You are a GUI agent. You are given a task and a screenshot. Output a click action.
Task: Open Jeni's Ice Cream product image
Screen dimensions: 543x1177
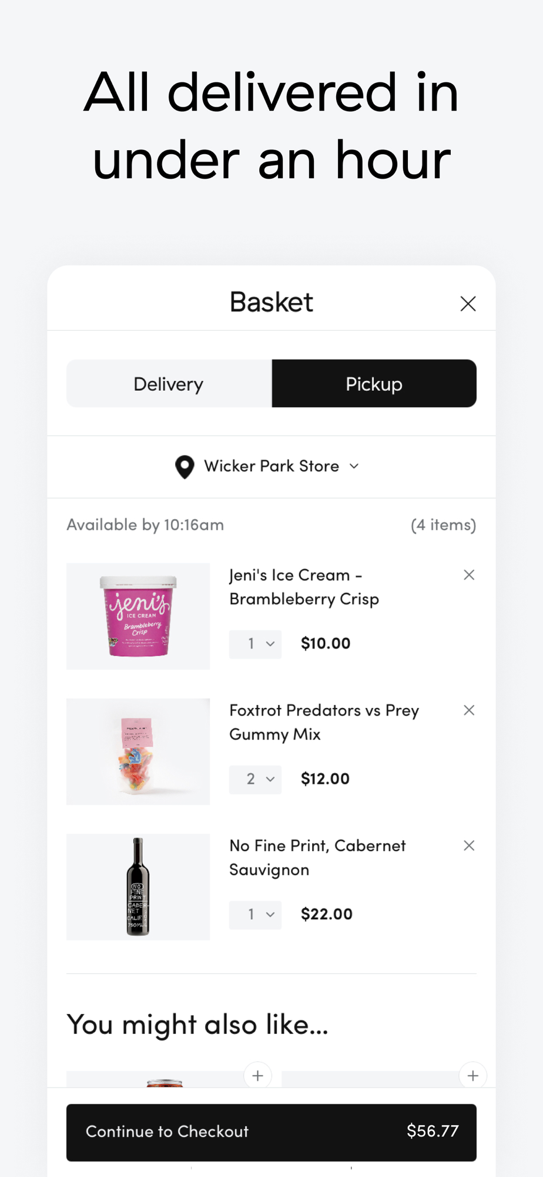138,616
